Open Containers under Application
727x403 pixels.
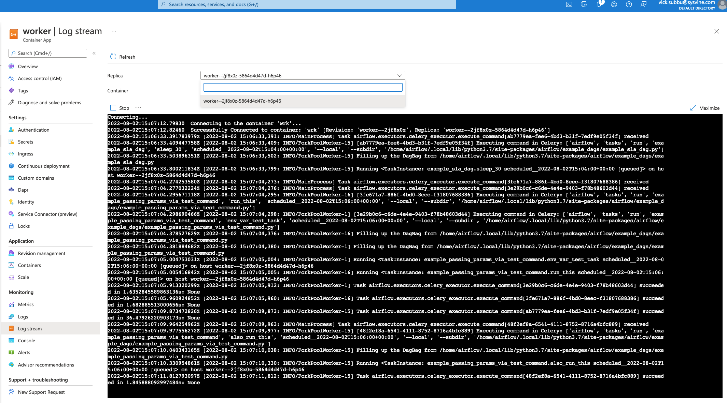pyautogui.click(x=29, y=265)
